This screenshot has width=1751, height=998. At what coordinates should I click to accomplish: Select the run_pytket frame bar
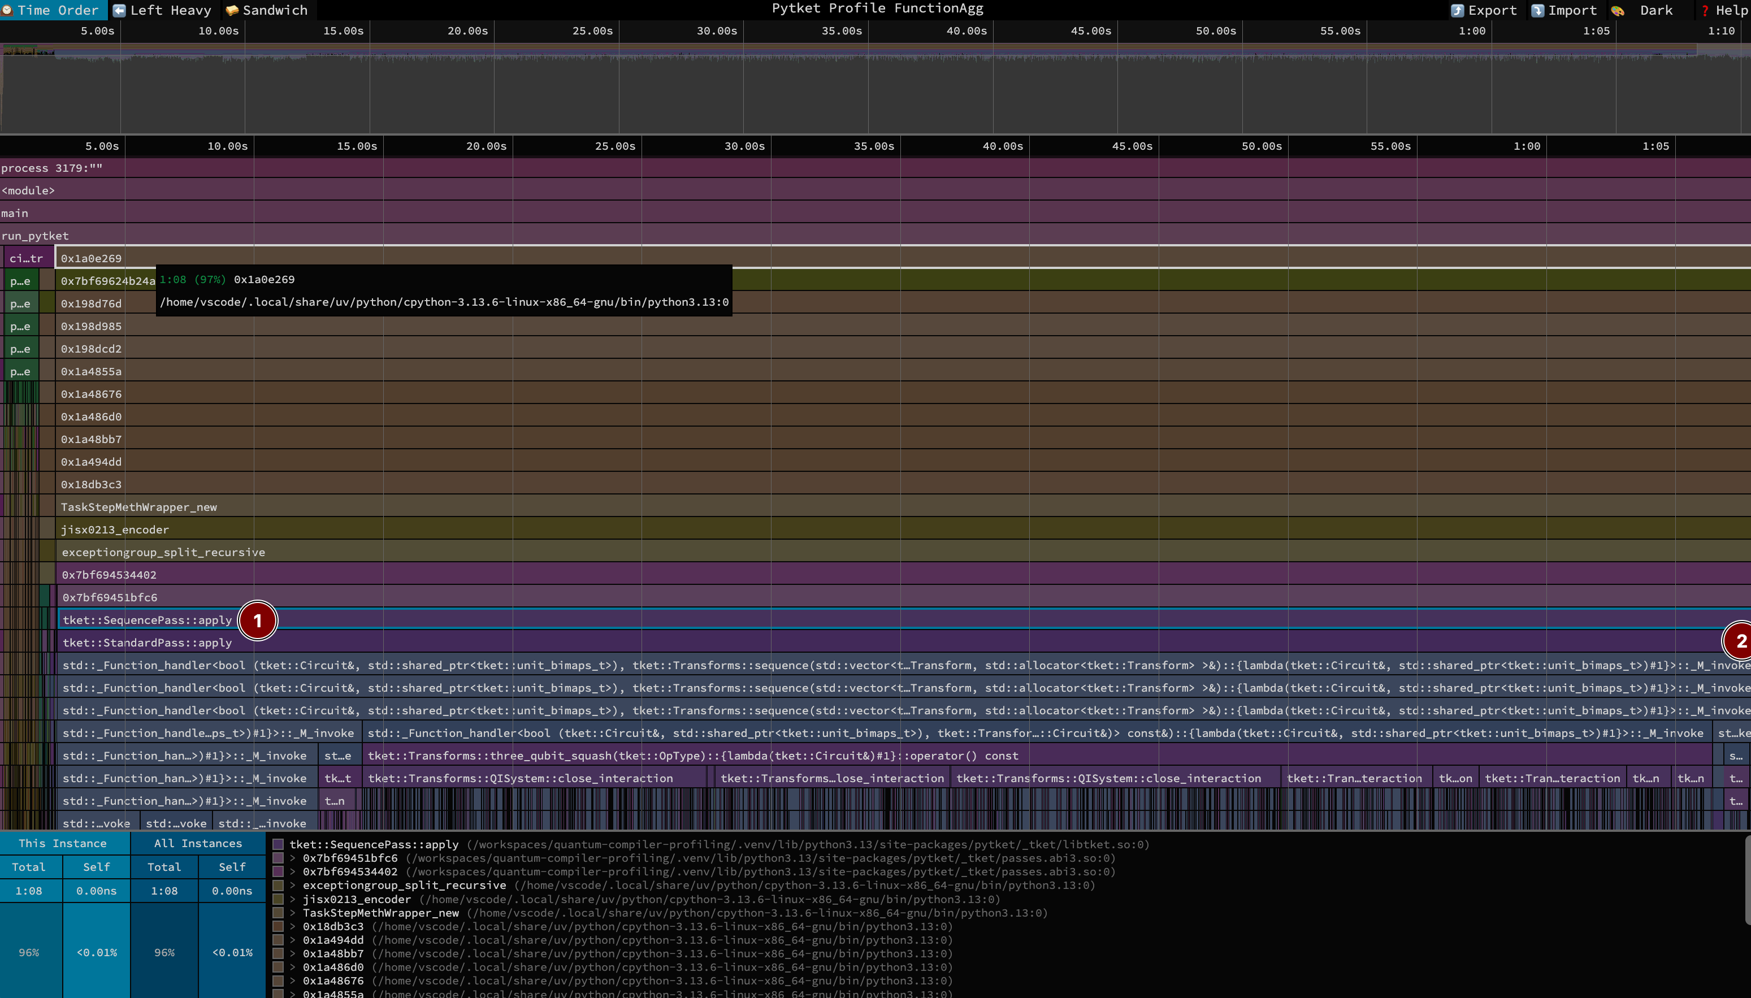[35, 236]
